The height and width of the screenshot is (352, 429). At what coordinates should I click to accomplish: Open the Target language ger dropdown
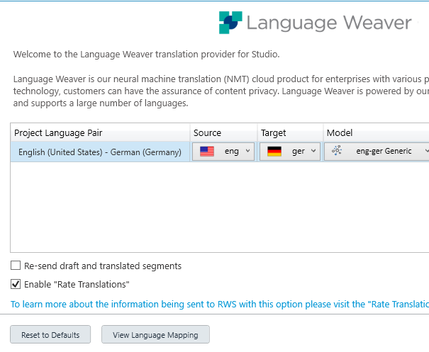pos(290,151)
